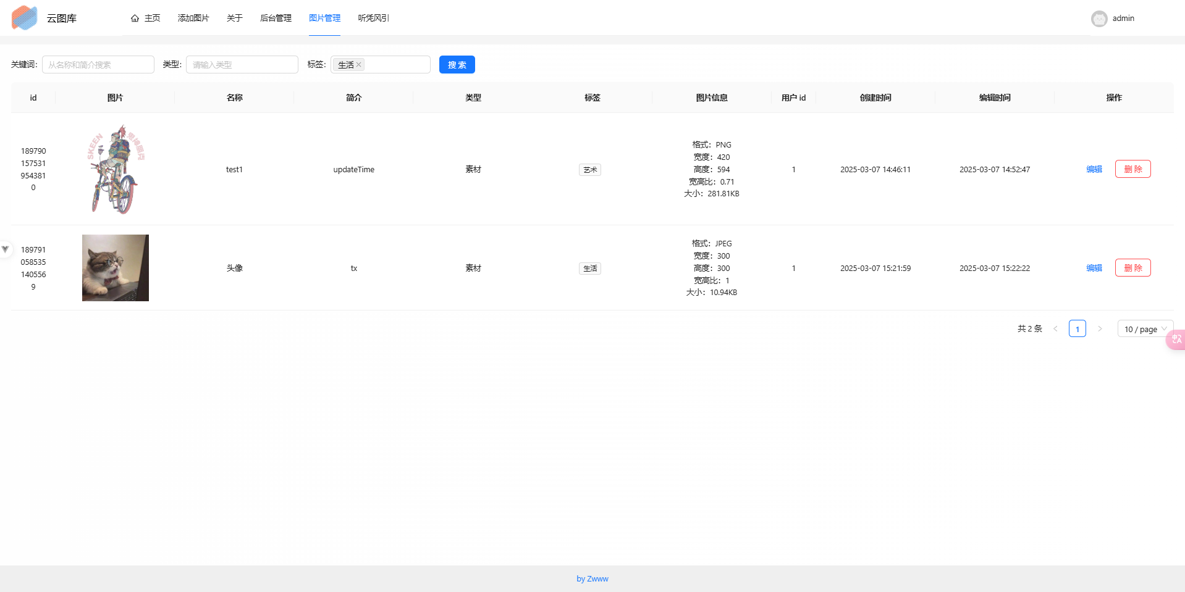The width and height of the screenshot is (1185, 592).
Task: Open the cat photo thumbnail for 头像
Action: point(116,268)
